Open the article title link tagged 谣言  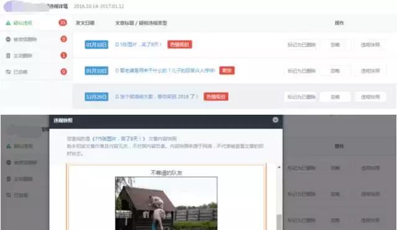tap(165, 71)
